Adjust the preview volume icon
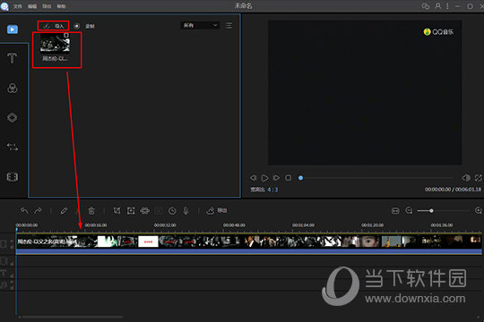The width and height of the screenshot is (484, 322). point(466,178)
